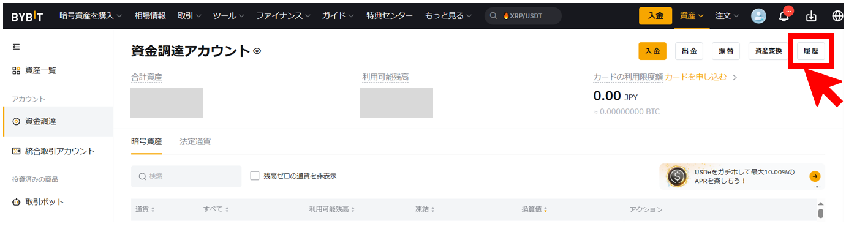The height and width of the screenshot is (240, 846).
Task: Expand the 注文 dropdown
Action: (x=727, y=15)
